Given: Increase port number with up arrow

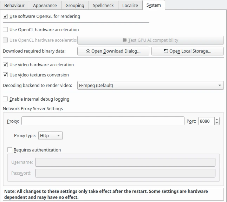Looking at the screenshot, I should tap(216, 119).
